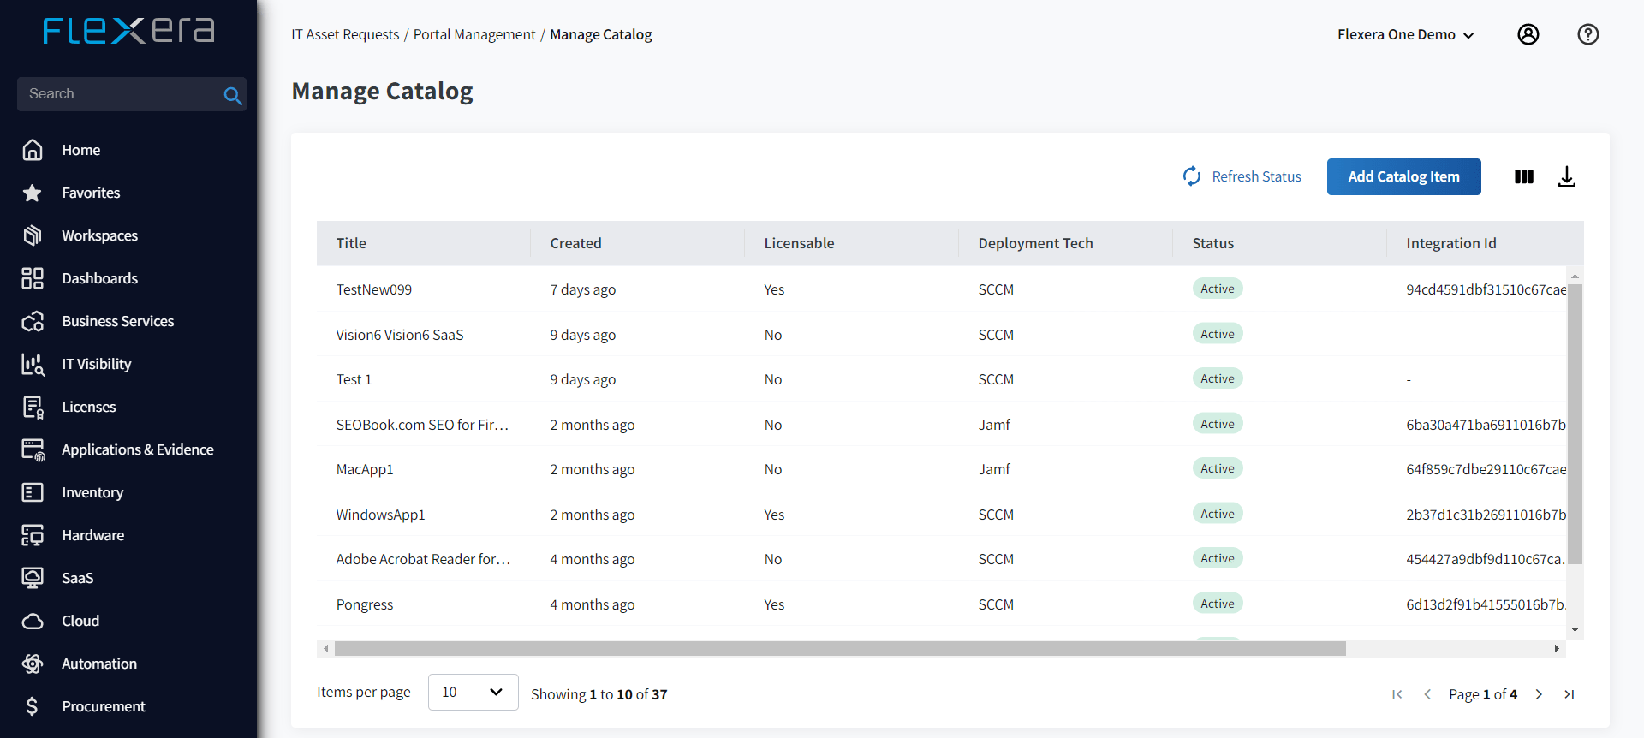Click the vertical scrollbar down arrow
Image resolution: width=1644 pixels, height=738 pixels.
click(1575, 629)
